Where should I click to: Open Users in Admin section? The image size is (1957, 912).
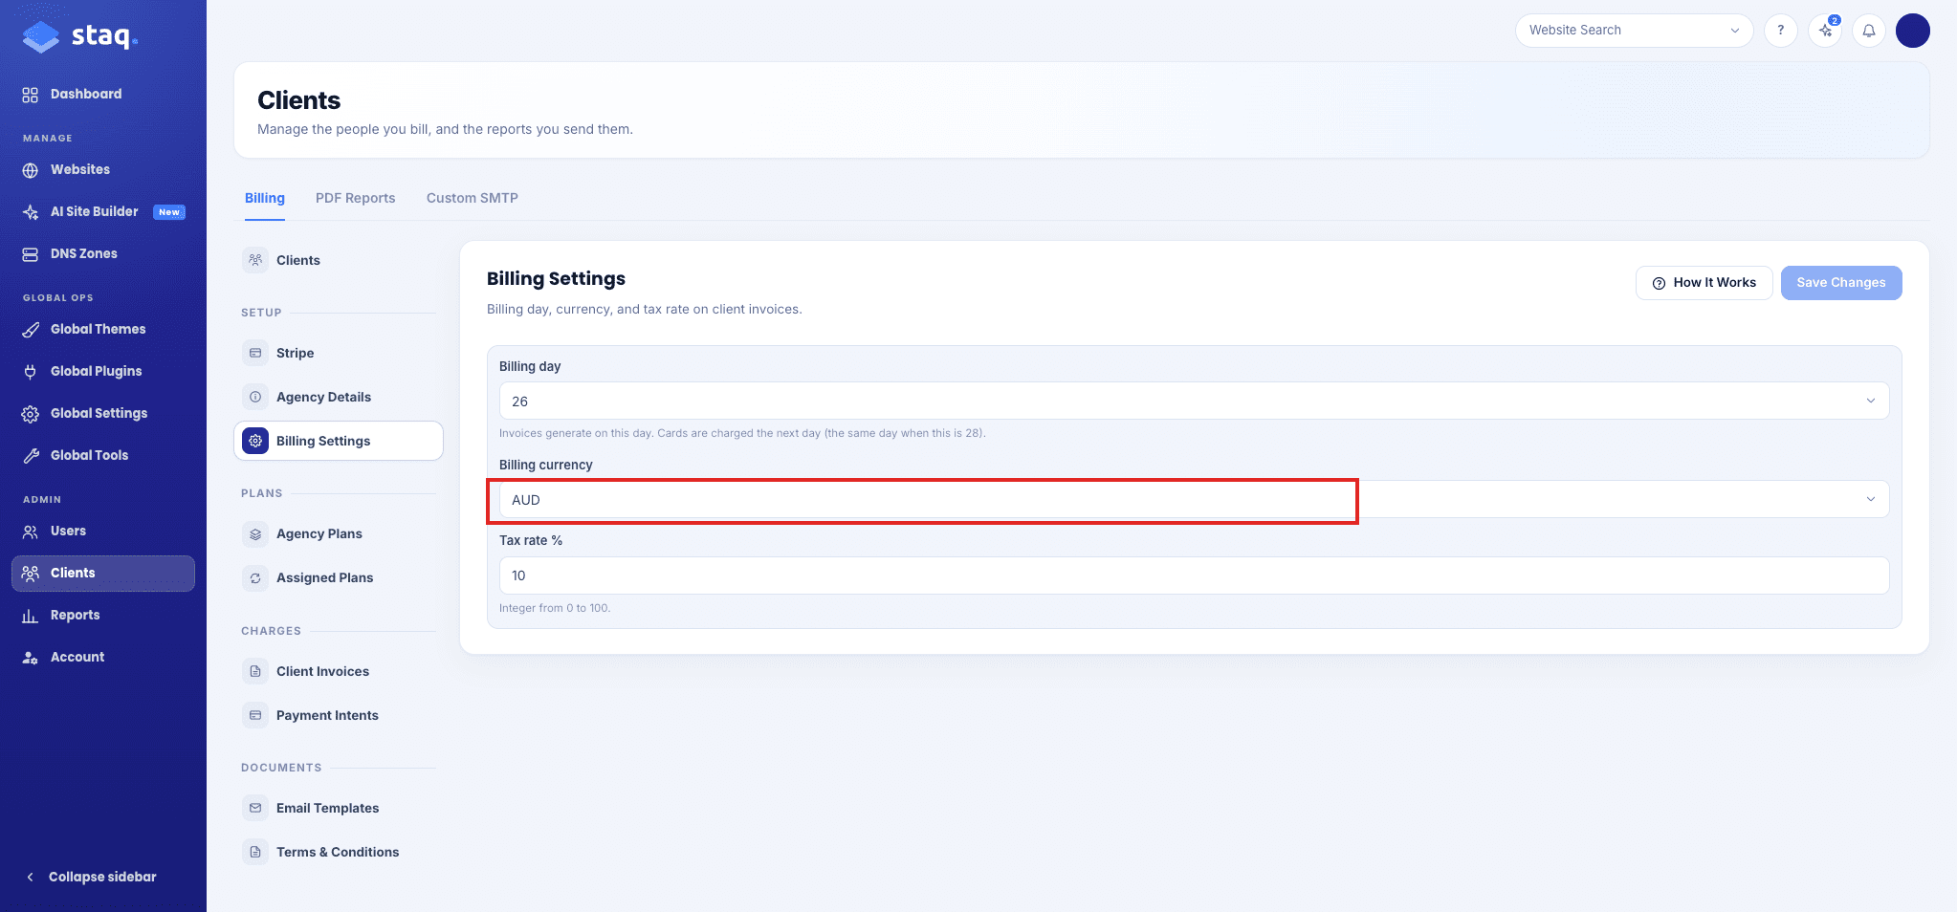[x=103, y=531]
